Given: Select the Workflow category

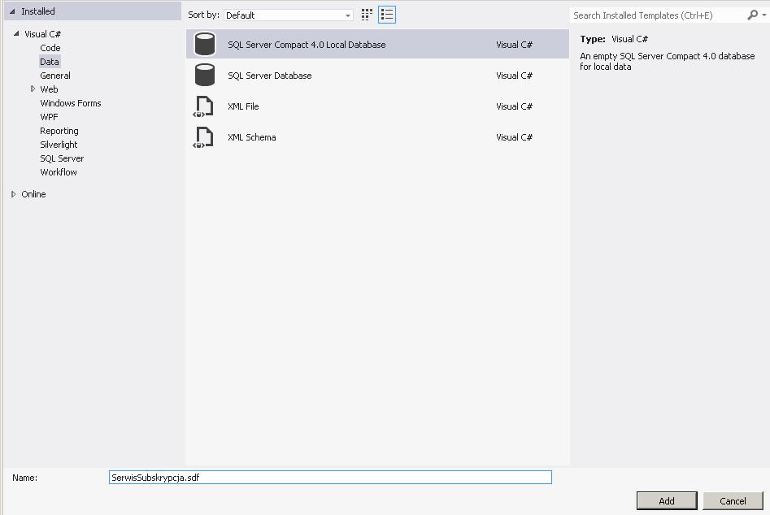Looking at the screenshot, I should [x=59, y=172].
